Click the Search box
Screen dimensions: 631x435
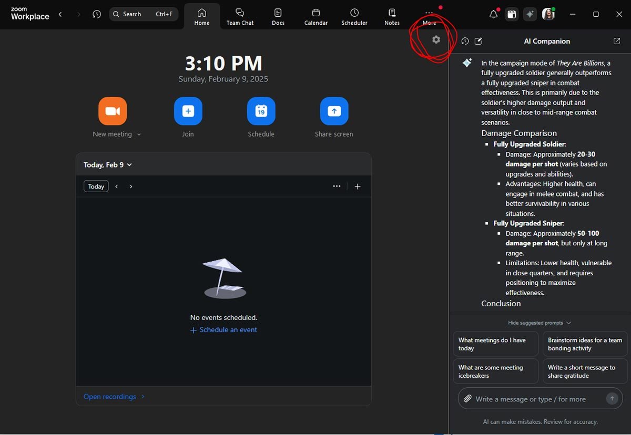click(144, 14)
